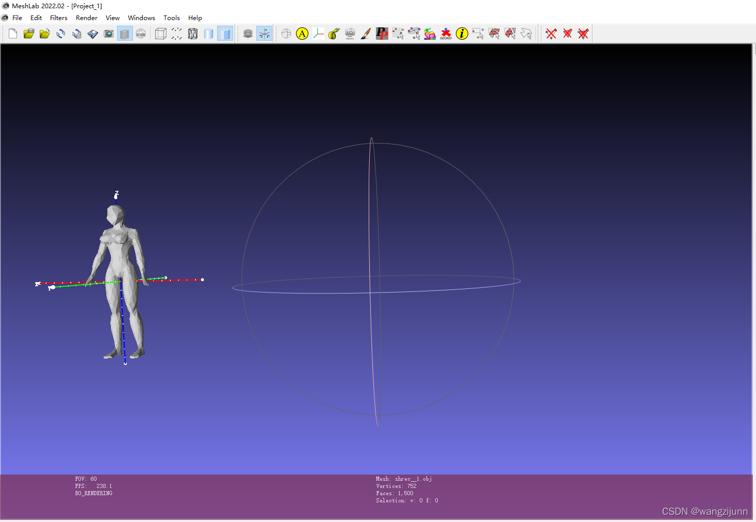Click the 'FPS: 238.1' text

[x=93, y=486]
